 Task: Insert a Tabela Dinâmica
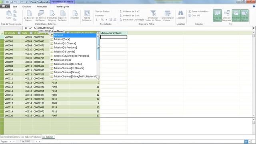click(87, 16)
